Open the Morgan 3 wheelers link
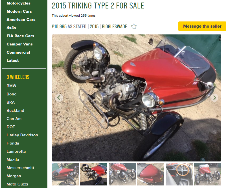Screen dimensions: 228x188 pyautogui.click(x=14, y=176)
